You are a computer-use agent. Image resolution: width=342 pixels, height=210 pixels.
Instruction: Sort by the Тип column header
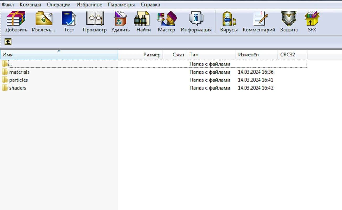coord(211,55)
